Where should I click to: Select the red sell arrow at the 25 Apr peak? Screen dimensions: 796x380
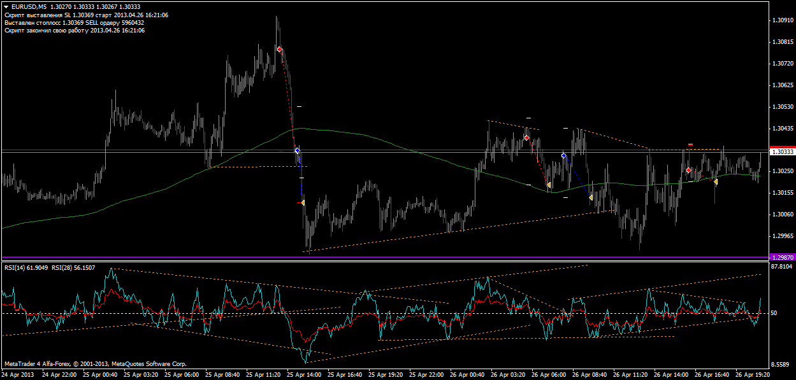279,49
